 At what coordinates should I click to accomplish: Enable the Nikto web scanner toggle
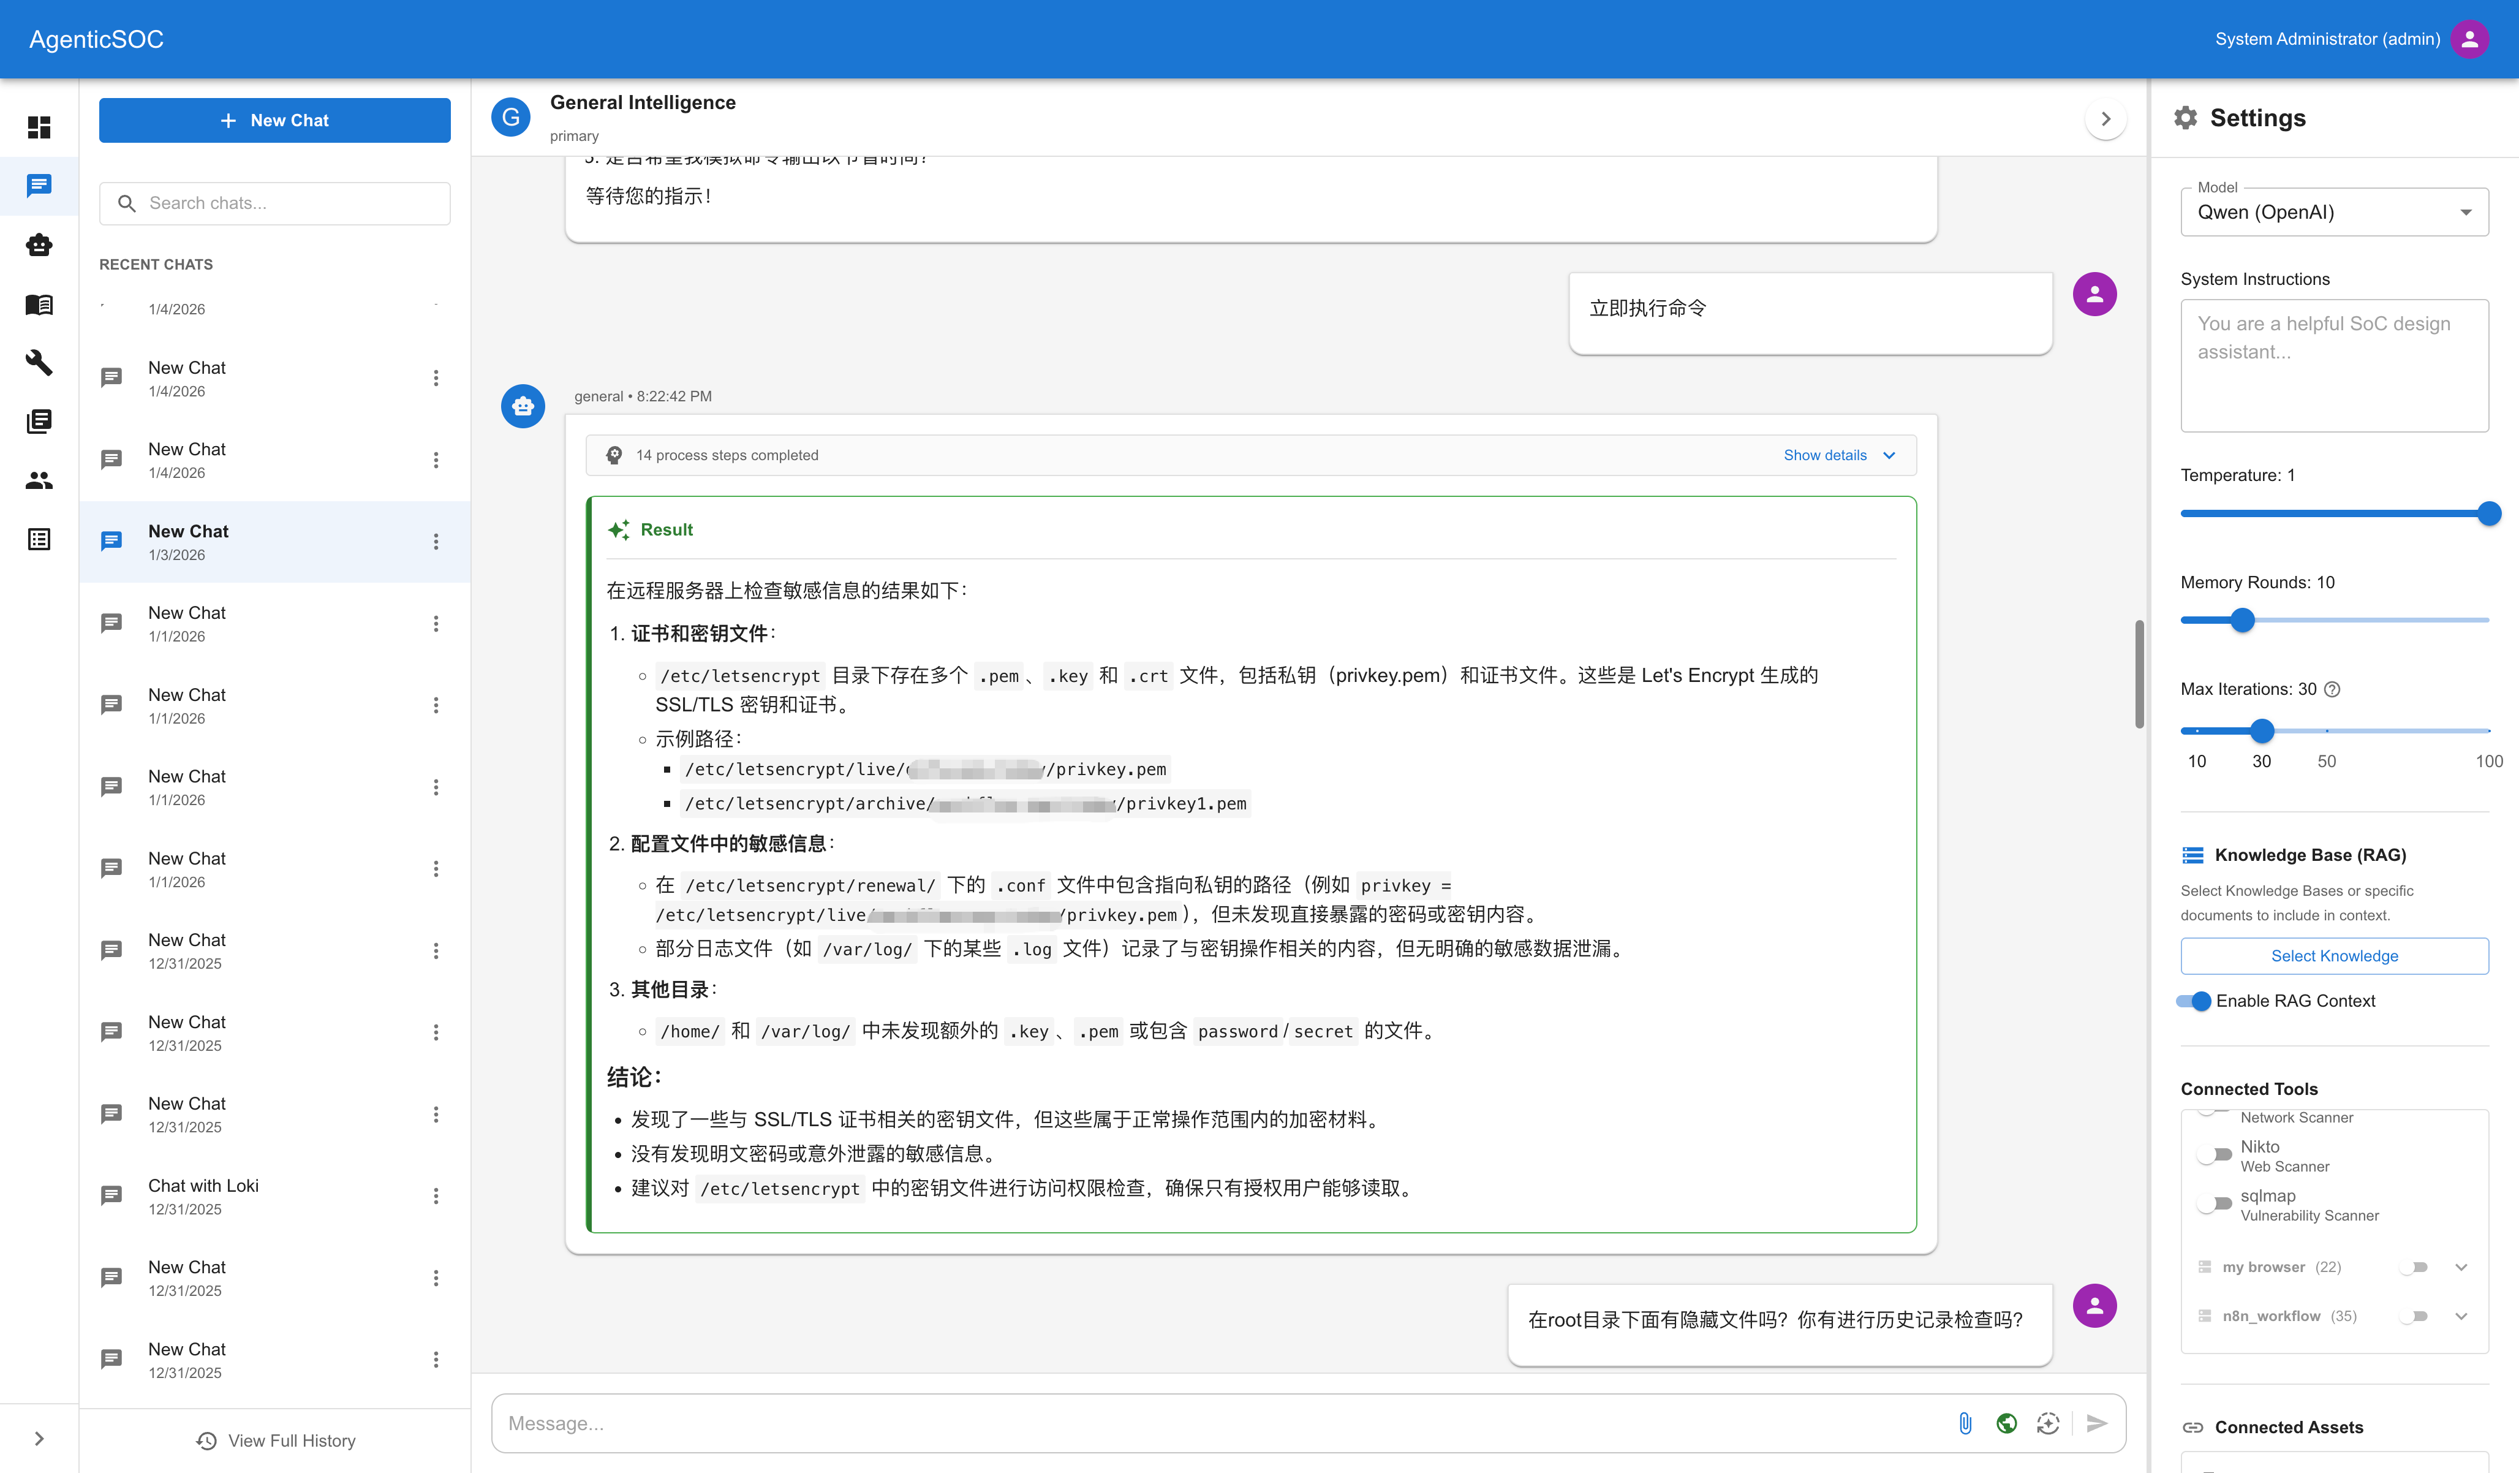pos(2215,1155)
